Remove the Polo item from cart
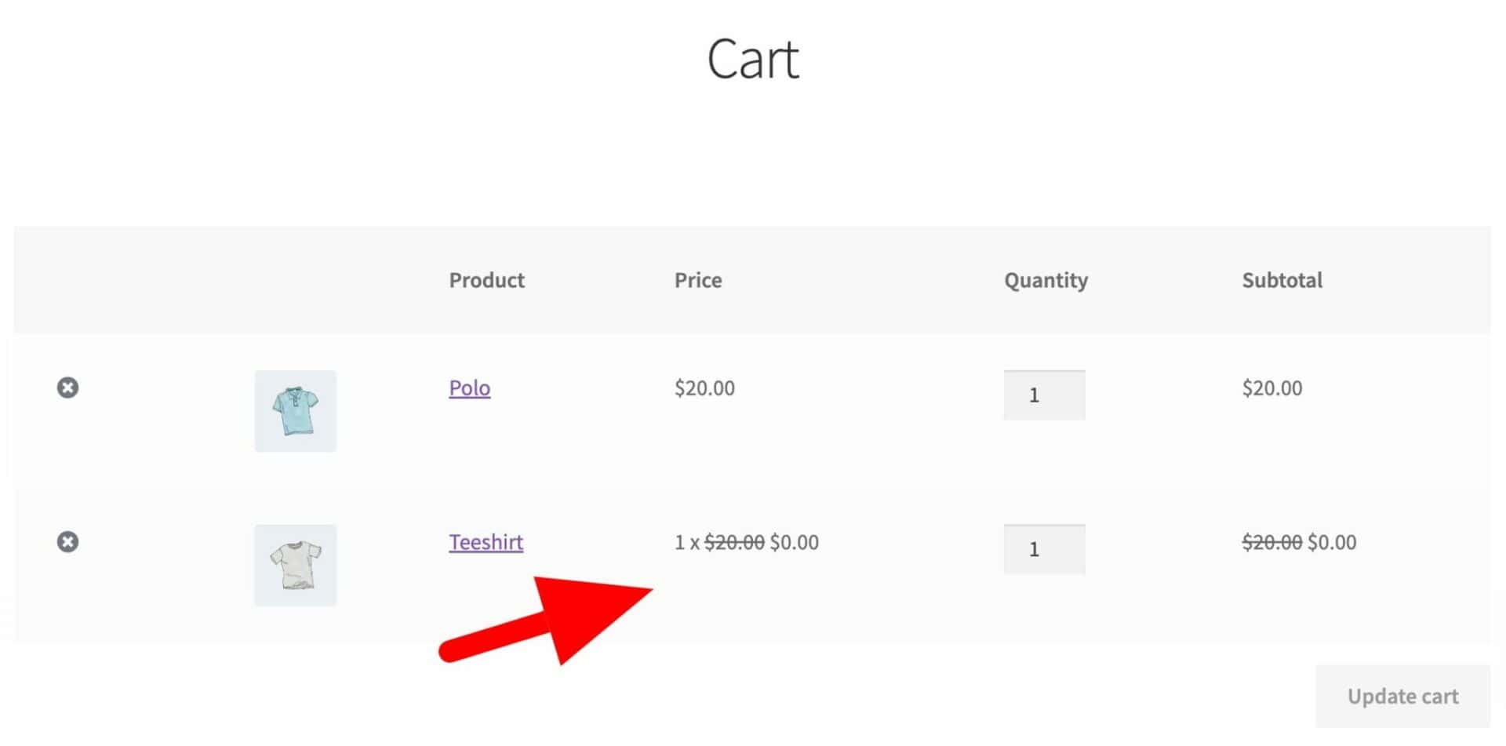 (x=67, y=388)
